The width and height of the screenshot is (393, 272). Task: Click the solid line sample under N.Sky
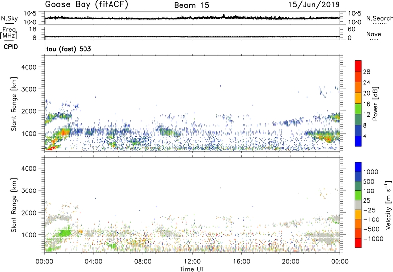[9, 23]
